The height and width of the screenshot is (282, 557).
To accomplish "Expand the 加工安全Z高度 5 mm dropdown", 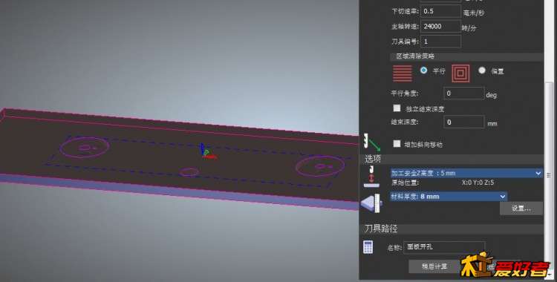I will (466, 173).
